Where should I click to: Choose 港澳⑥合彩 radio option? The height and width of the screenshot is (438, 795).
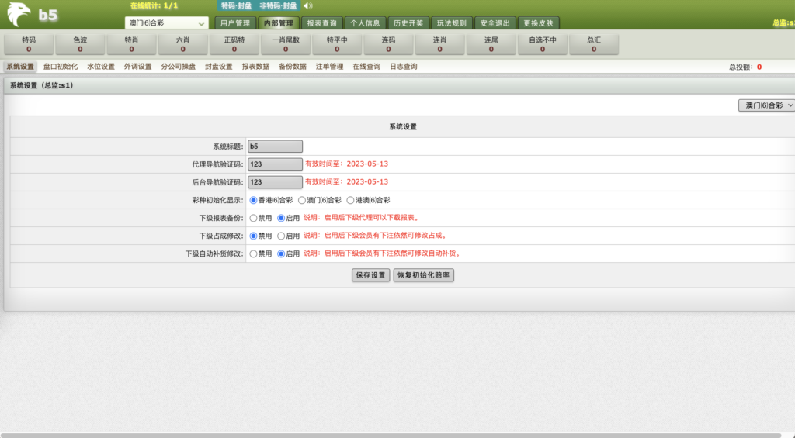click(351, 200)
